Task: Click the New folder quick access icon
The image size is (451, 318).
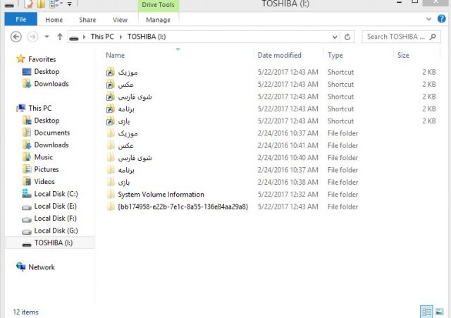Action: [x=41, y=4]
